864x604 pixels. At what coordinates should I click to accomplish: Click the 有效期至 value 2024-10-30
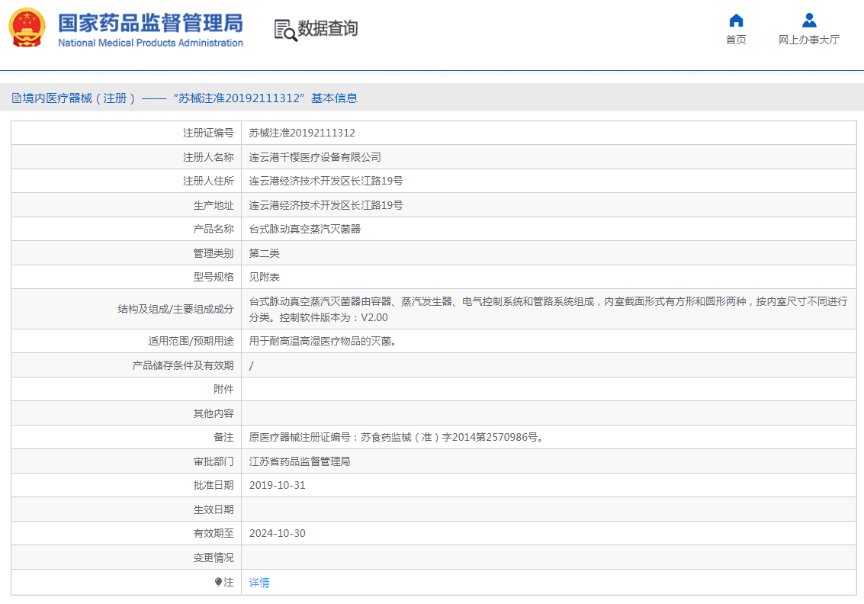point(278,533)
